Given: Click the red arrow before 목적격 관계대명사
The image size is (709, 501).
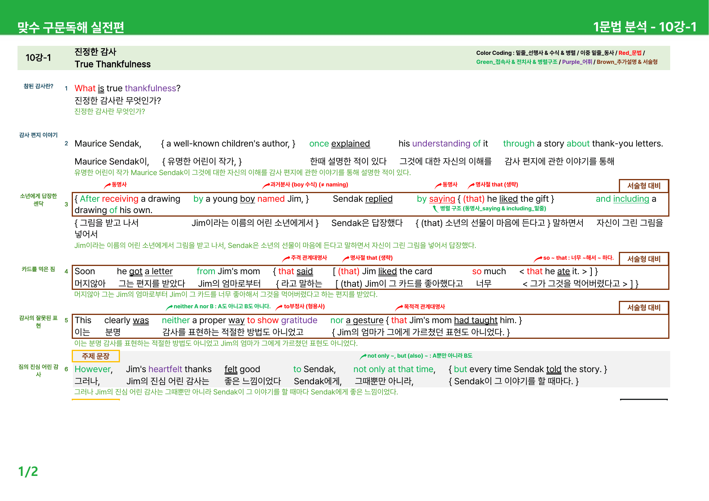Looking at the screenshot, I should [x=399, y=307].
